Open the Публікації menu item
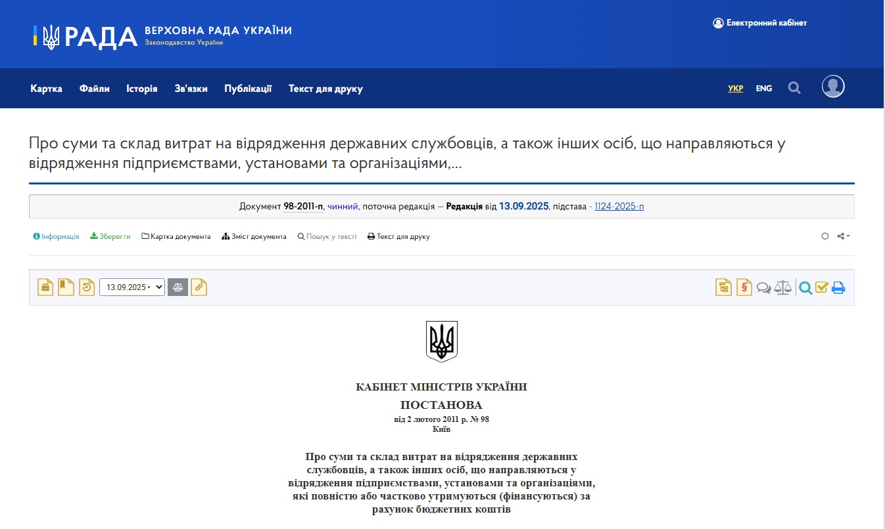Image resolution: width=885 pixels, height=529 pixels. click(x=248, y=89)
